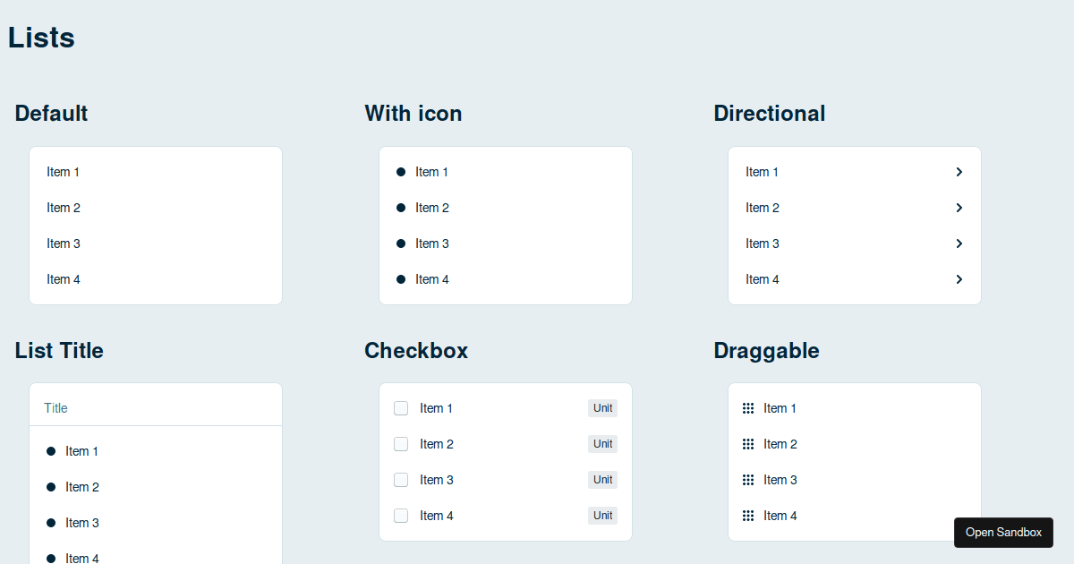Check the Item 2 checkbox

point(401,444)
